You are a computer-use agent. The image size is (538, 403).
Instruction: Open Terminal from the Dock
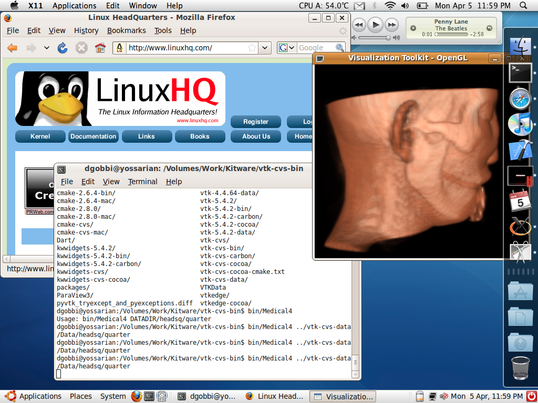click(521, 72)
